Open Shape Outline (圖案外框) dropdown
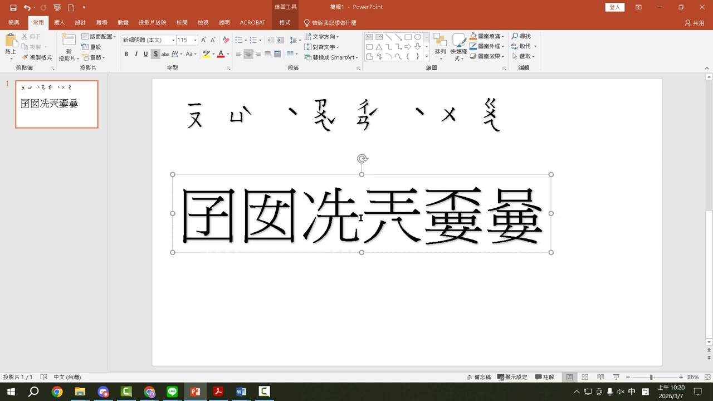The width and height of the screenshot is (713, 401). (x=487, y=46)
